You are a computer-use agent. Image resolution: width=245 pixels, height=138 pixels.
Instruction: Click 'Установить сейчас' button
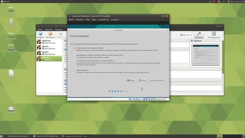tap(157, 80)
